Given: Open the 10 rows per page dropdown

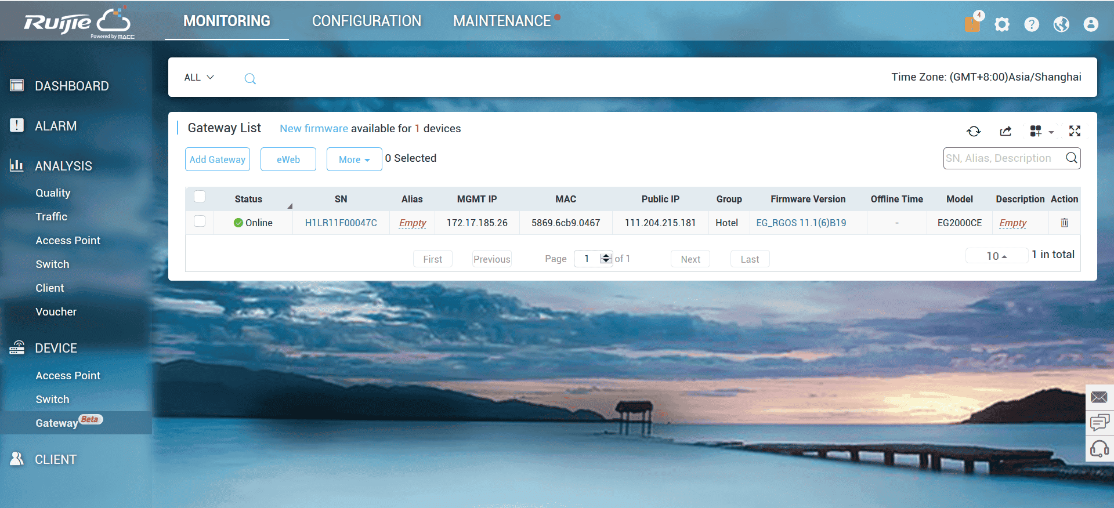Looking at the screenshot, I should coord(996,256).
